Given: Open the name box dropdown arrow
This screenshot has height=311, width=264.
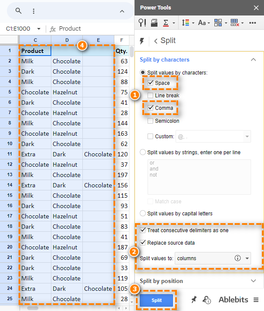Looking at the screenshot, I should point(39,29).
